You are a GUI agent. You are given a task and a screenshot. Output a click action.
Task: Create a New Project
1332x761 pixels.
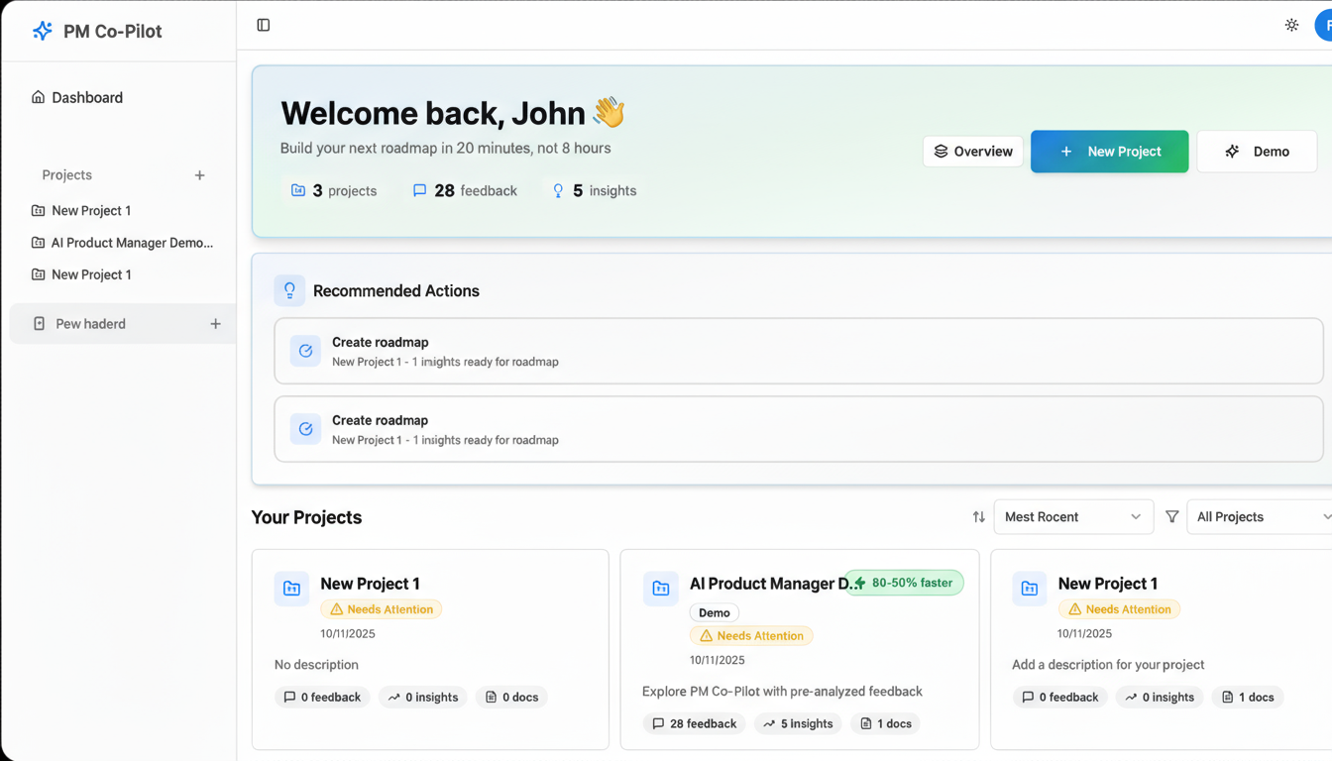click(1109, 152)
